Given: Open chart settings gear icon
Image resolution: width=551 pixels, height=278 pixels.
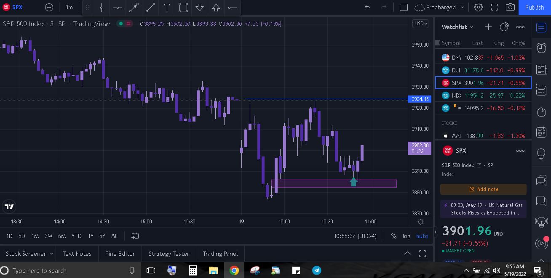Looking at the screenshot, I should 479,7.
